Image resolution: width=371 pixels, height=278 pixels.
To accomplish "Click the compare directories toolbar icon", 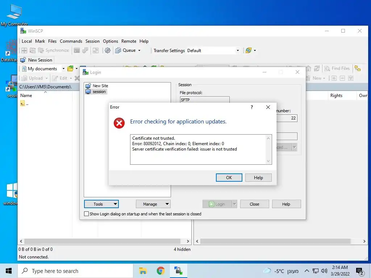I will [x=24, y=50].
